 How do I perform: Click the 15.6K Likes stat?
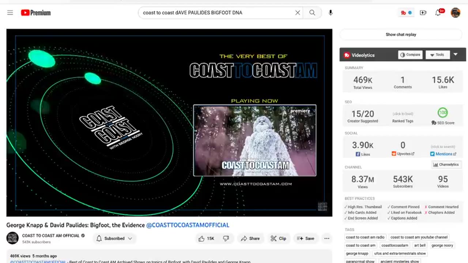443,82
